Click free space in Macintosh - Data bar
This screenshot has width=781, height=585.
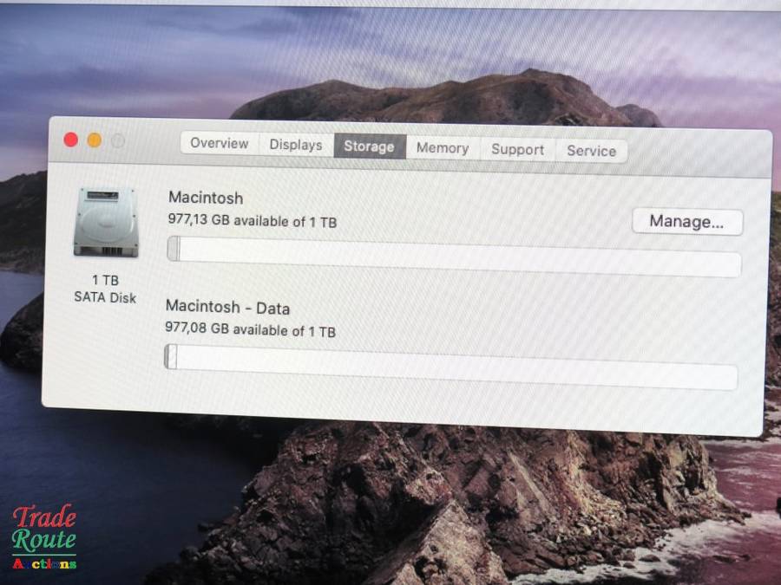456,367
